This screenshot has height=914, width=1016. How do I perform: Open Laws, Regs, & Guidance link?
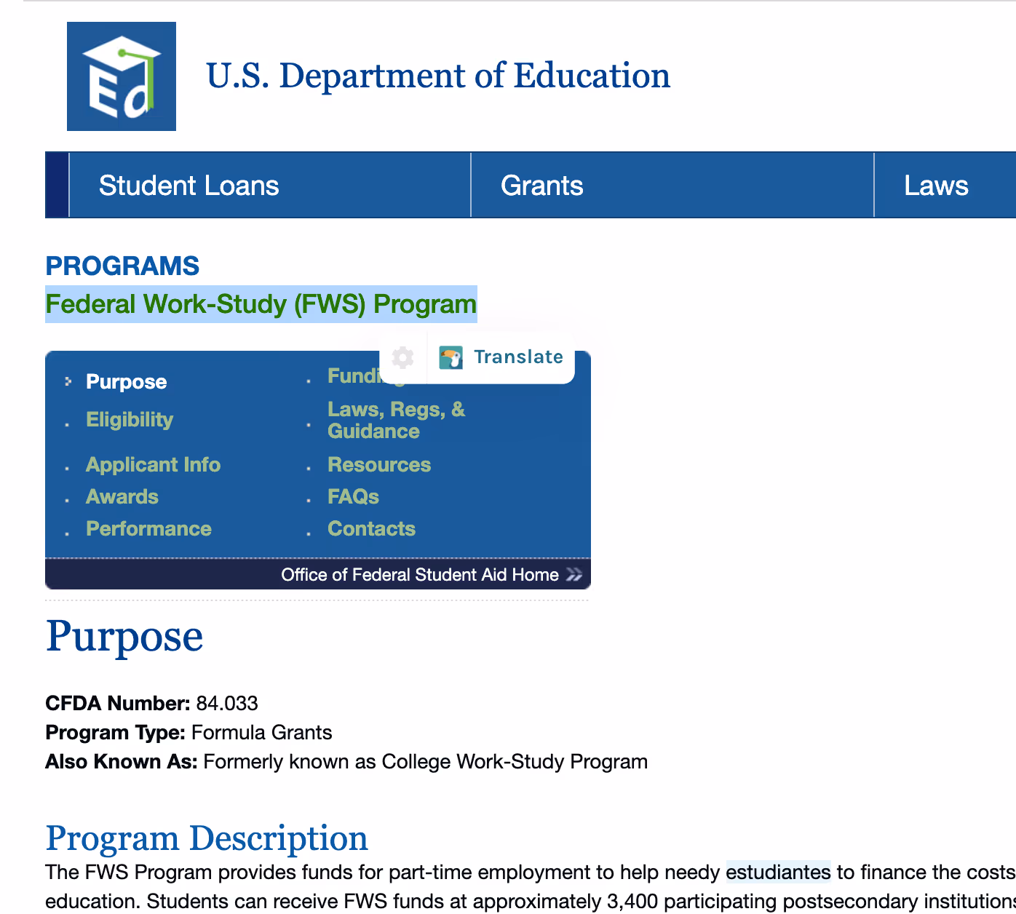pyautogui.click(x=397, y=421)
